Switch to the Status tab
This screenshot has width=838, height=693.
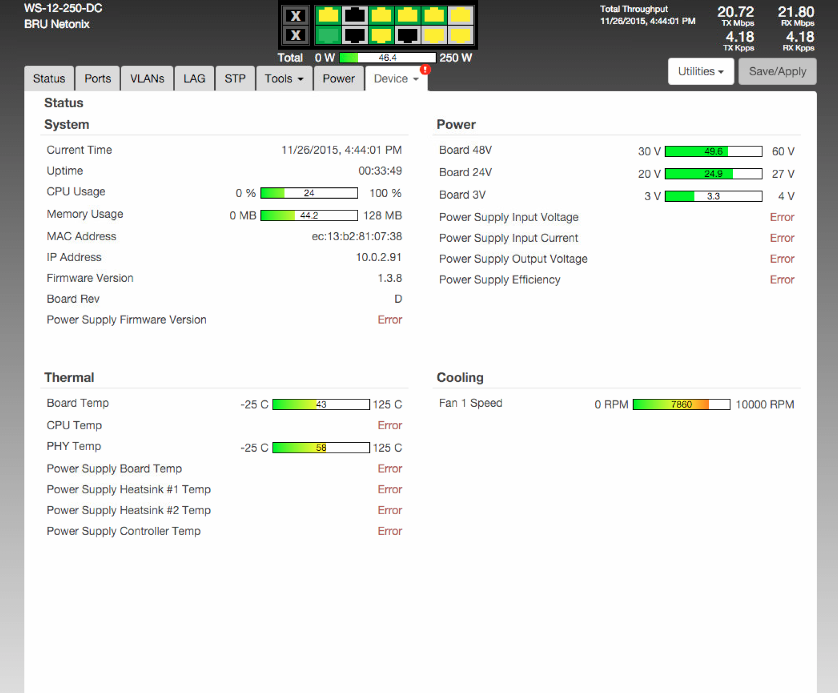click(49, 78)
